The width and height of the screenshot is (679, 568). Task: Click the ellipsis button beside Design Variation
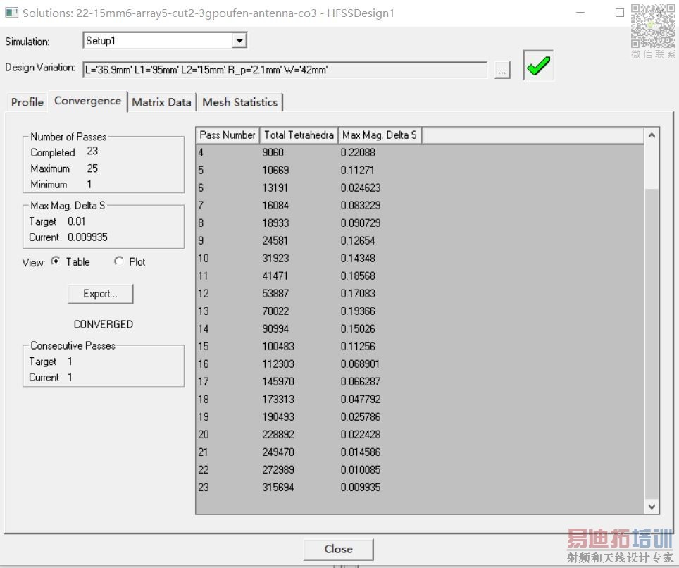click(502, 70)
